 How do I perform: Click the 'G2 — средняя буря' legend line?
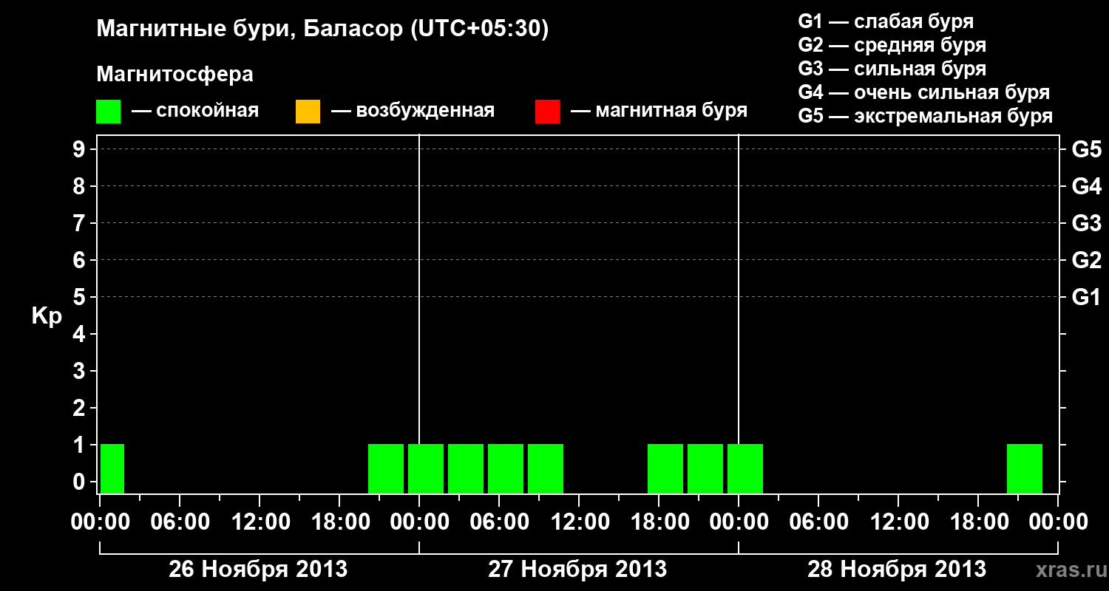tap(892, 45)
